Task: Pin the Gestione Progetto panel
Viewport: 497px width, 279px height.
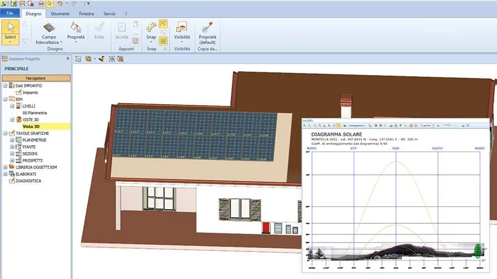Action: tap(68, 58)
